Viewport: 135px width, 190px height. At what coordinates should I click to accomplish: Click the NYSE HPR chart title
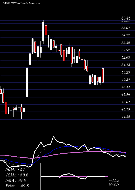[21, 3]
